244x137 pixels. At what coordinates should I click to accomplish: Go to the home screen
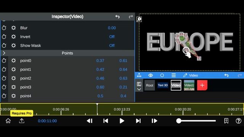[x=8, y=121]
